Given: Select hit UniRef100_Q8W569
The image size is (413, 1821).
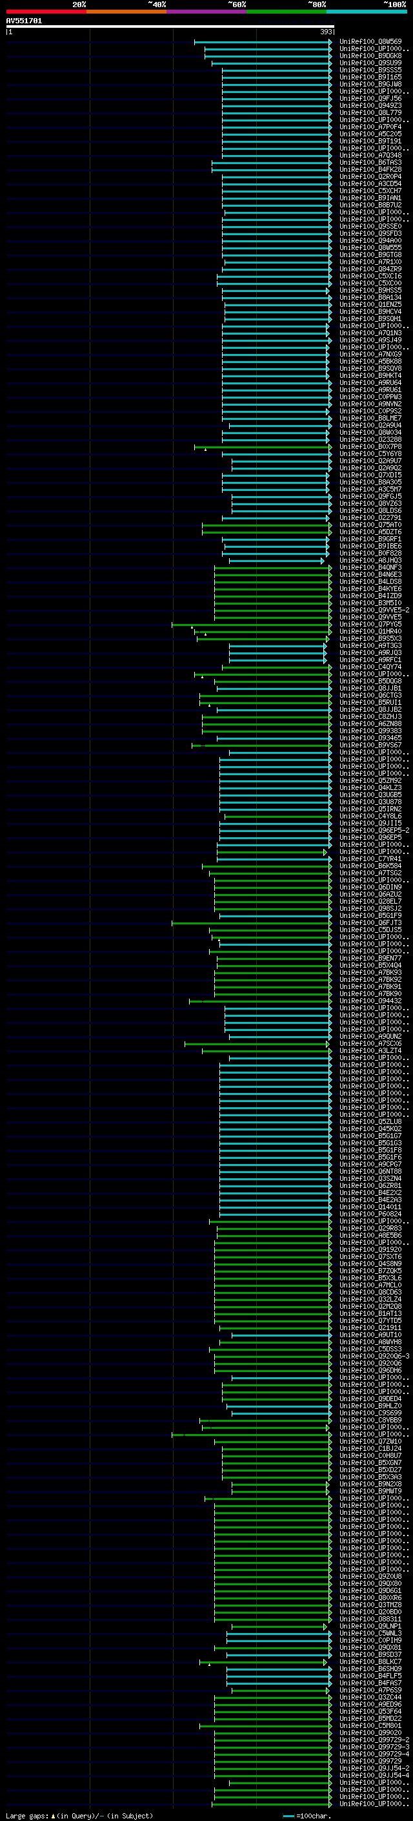Looking at the screenshot, I should pos(370,42).
